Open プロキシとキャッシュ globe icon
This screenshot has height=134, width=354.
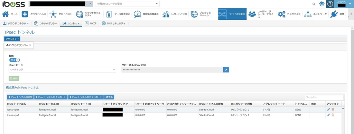[x=194, y=14]
